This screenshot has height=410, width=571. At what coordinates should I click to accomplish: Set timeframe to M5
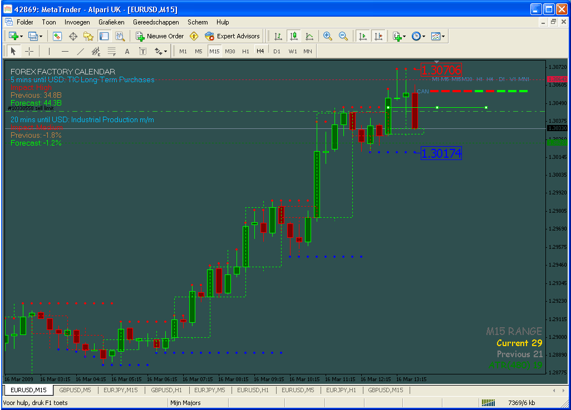point(199,51)
